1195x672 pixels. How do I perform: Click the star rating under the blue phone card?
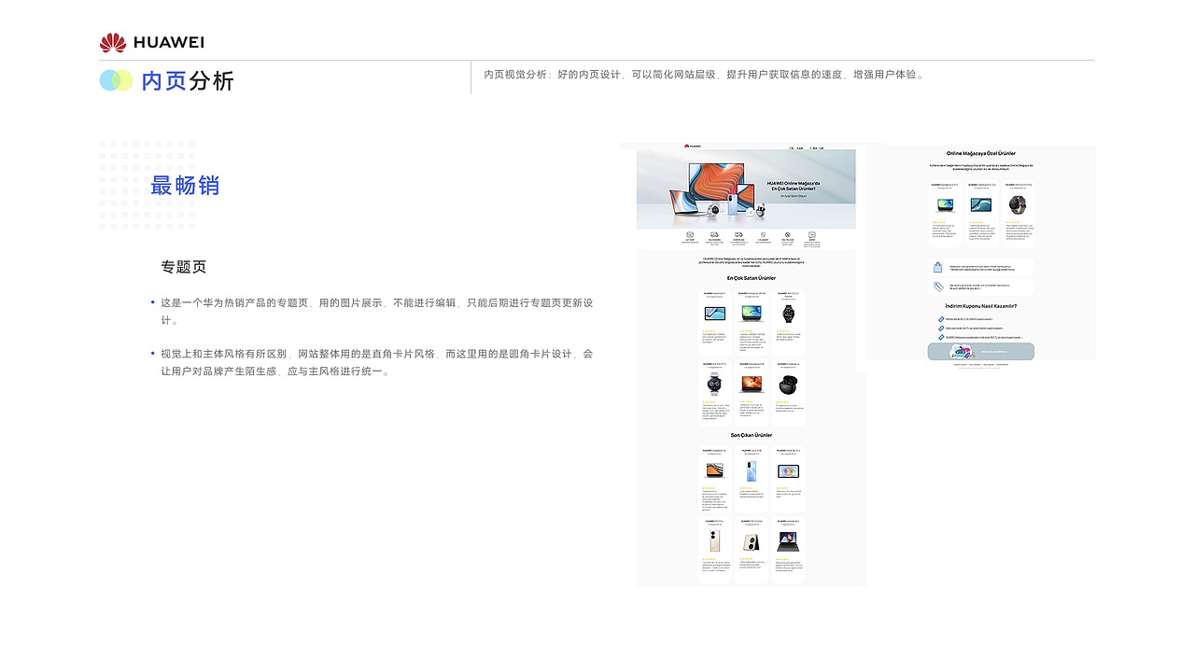745,487
